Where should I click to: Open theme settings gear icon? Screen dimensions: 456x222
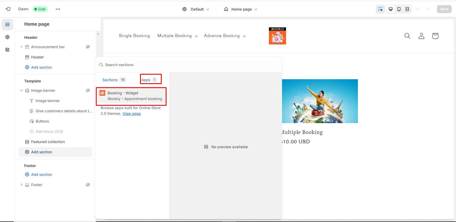click(7, 37)
